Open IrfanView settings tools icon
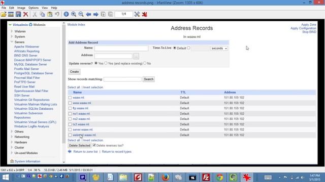 pyautogui.click(x=137, y=14)
